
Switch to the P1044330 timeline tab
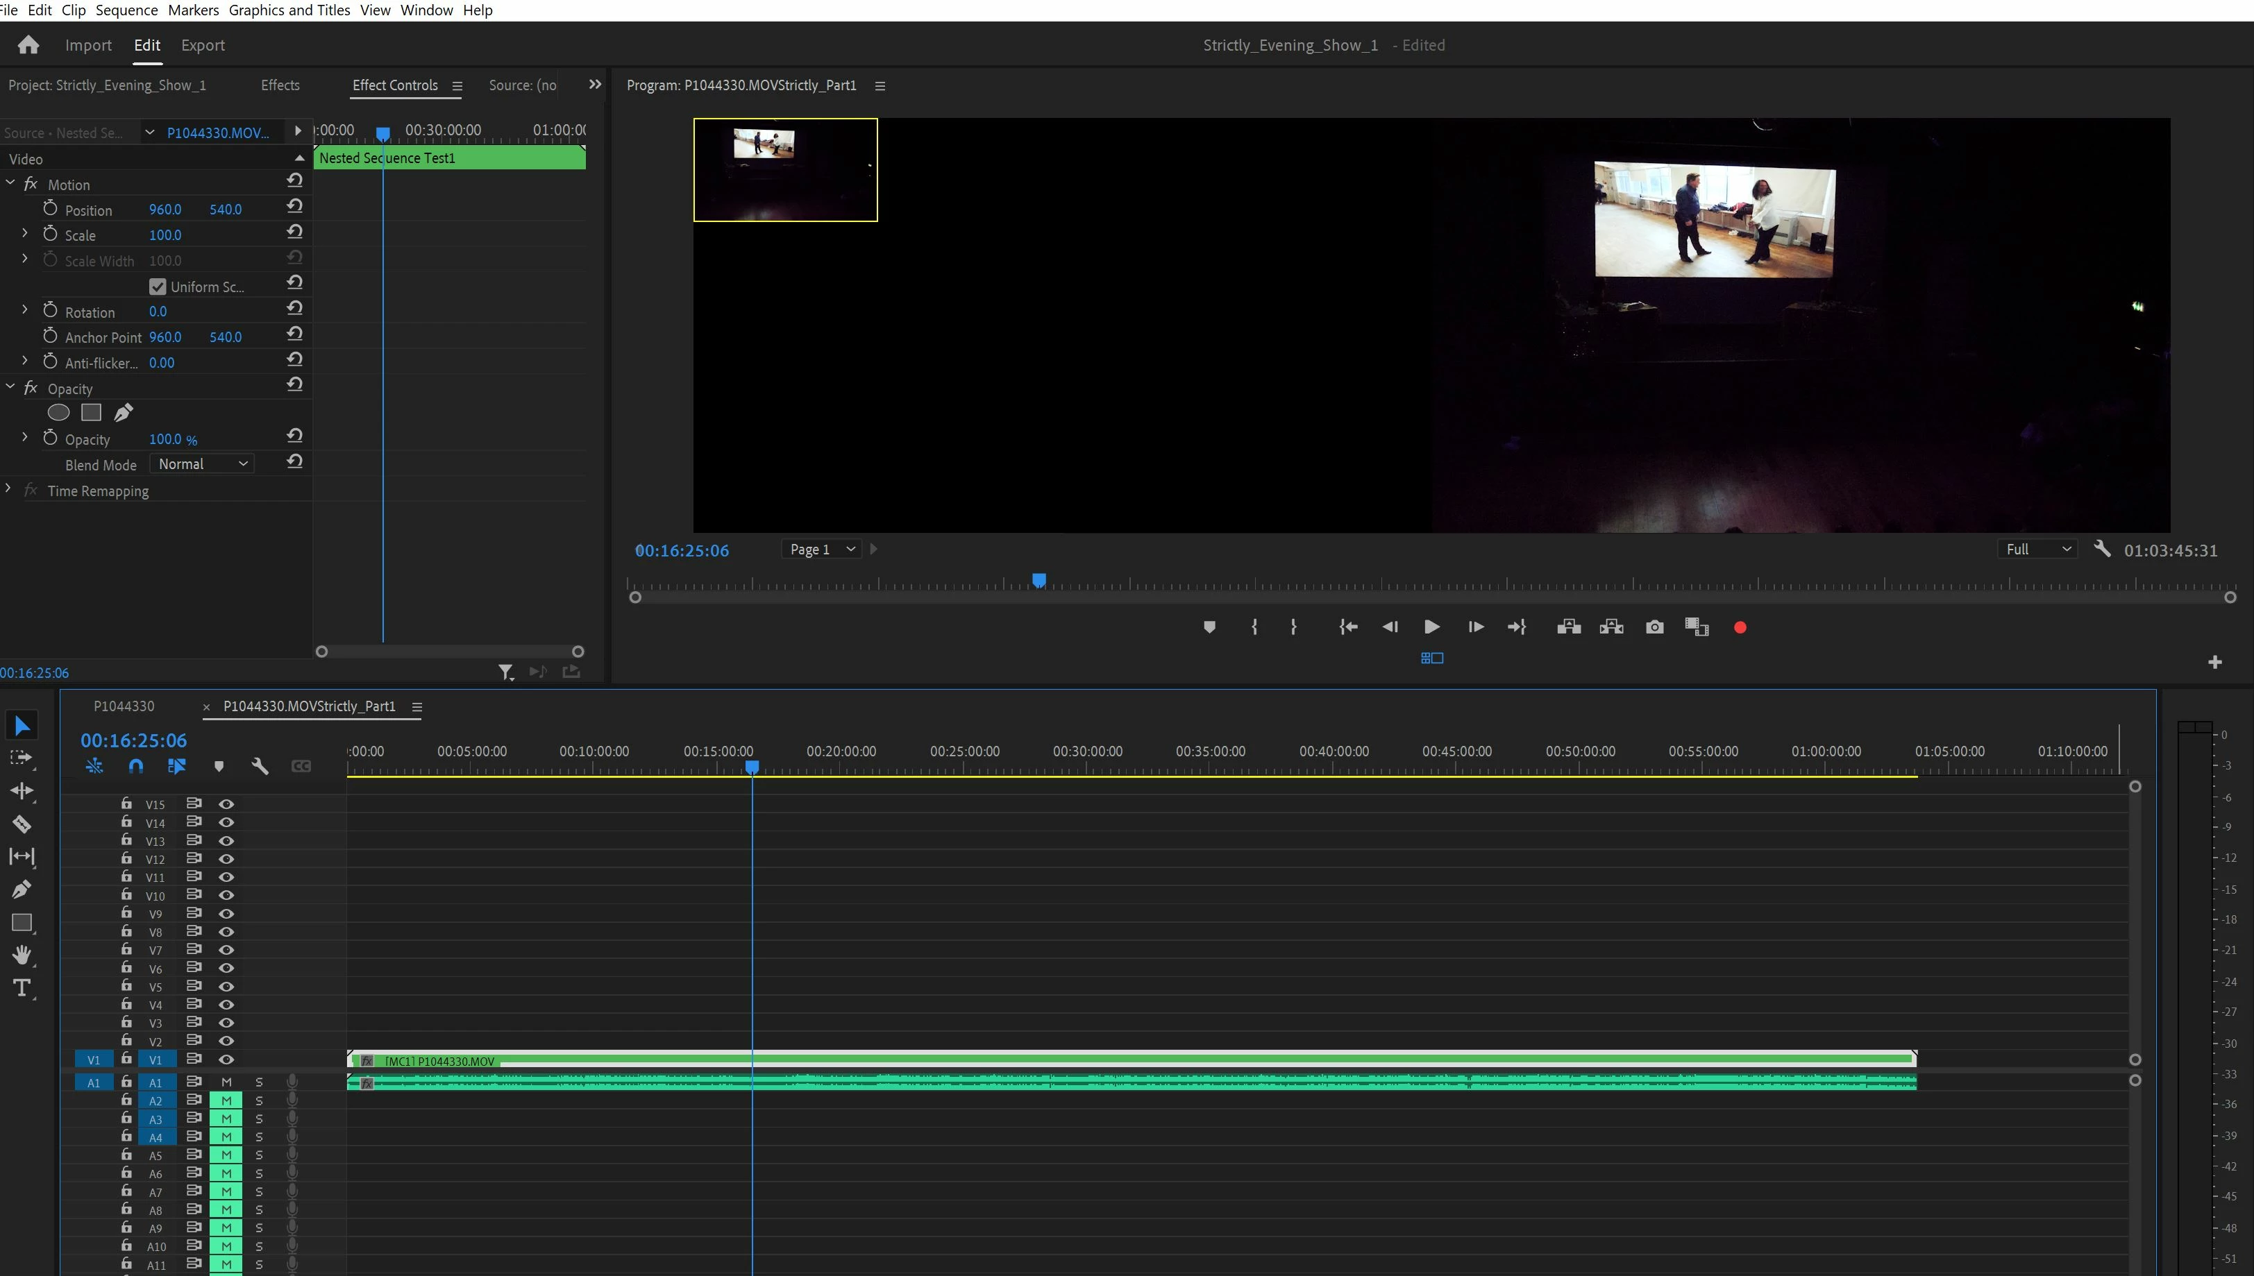(x=124, y=706)
